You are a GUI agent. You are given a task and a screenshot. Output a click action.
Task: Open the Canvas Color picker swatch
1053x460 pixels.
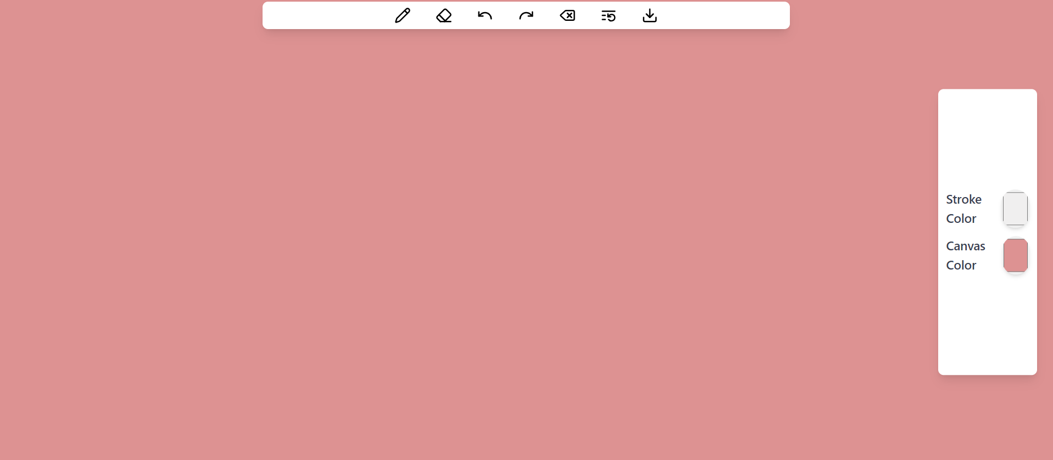click(x=1015, y=255)
